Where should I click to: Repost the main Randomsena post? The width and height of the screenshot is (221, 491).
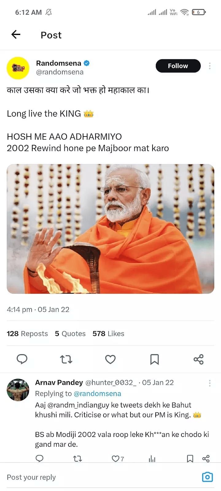pyautogui.click(x=66, y=359)
